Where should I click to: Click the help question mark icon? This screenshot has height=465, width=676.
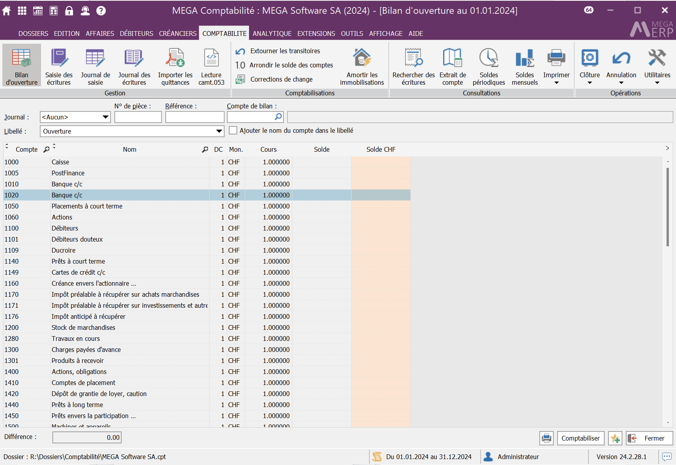(101, 11)
